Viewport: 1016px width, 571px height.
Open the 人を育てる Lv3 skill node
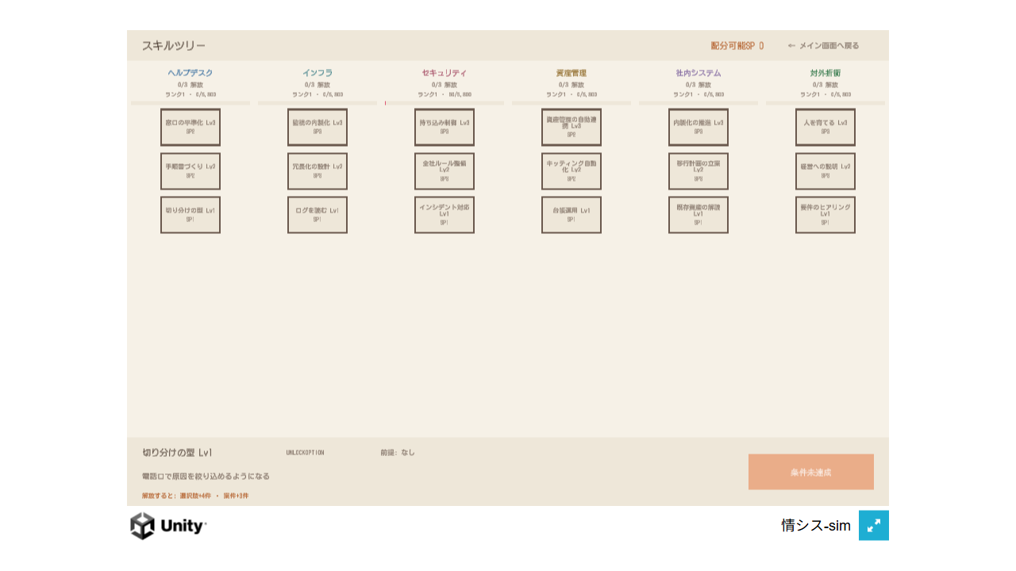(x=825, y=127)
